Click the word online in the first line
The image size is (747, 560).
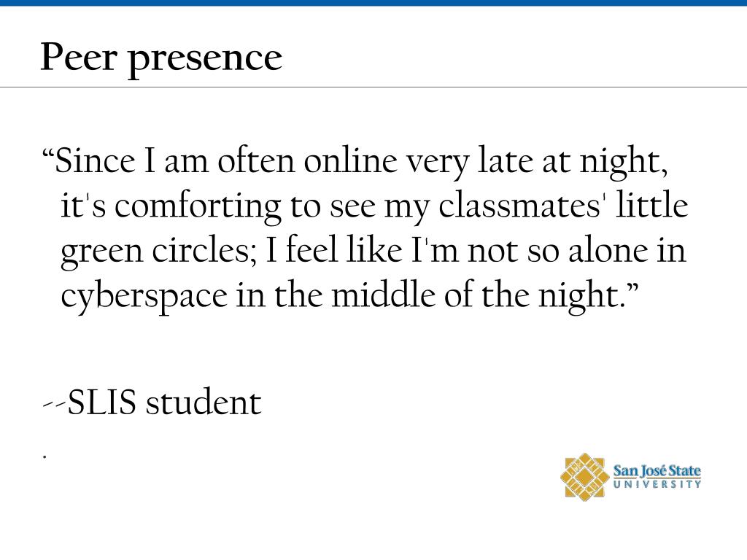click(350, 161)
